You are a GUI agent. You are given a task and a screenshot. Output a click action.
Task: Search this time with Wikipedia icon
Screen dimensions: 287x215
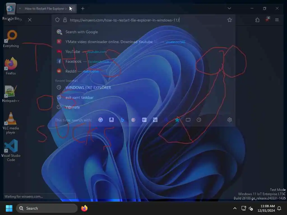155,120
